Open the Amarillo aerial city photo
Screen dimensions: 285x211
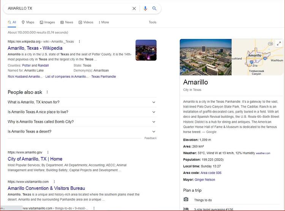206,57
